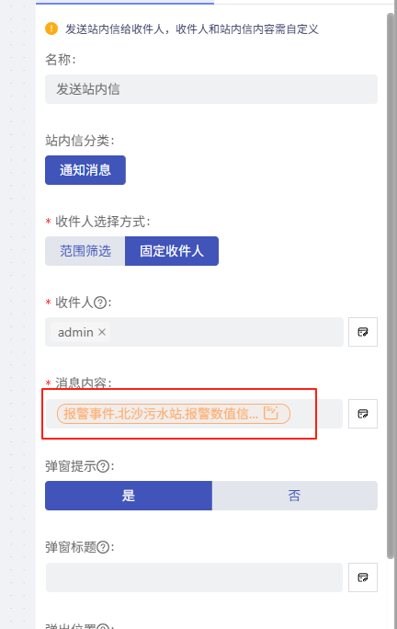Click the active tab underline at top
The image size is (397, 629).
[125, 3]
